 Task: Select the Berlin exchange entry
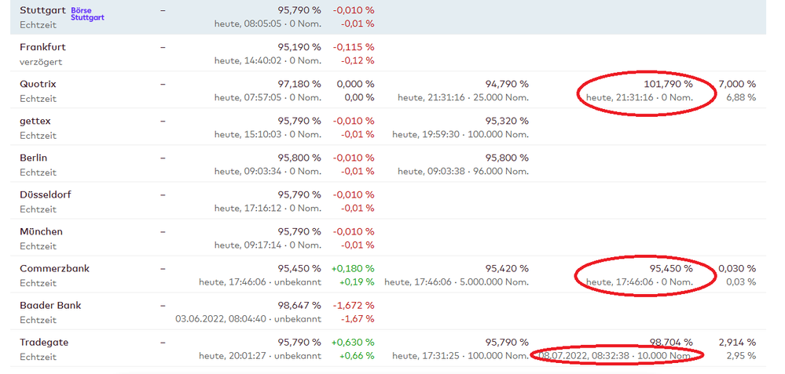coord(35,158)
